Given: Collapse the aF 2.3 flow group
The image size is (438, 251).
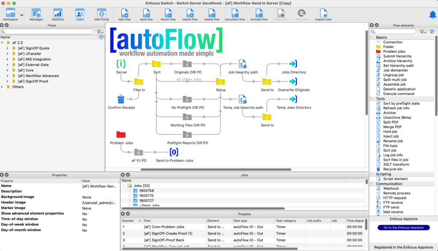Looking at the screenshot, I should pyautogui.click(x=2, y=43).
